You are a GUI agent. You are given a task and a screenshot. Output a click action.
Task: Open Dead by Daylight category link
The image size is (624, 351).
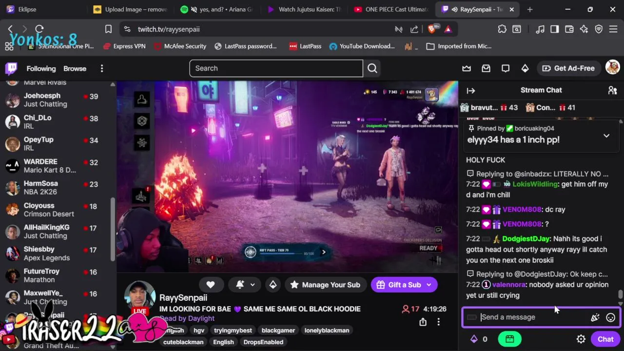tap(187, 318)
